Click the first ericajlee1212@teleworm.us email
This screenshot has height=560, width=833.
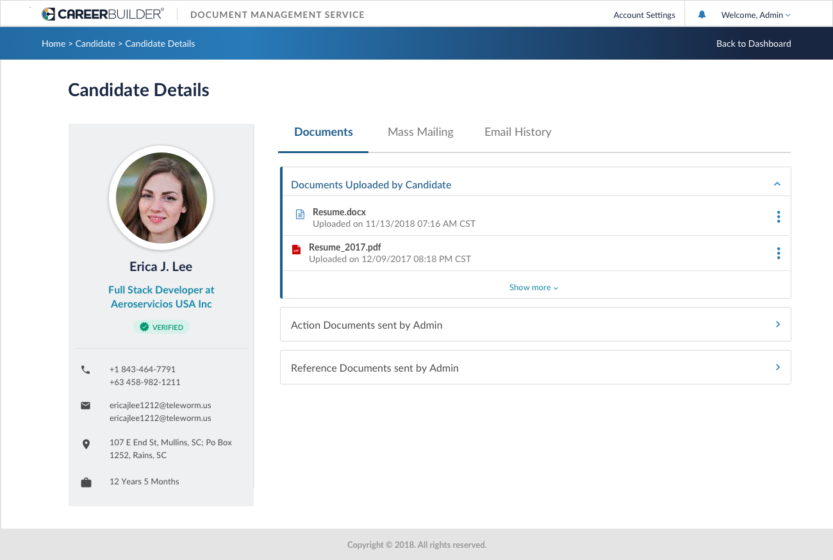click(160, 405)
